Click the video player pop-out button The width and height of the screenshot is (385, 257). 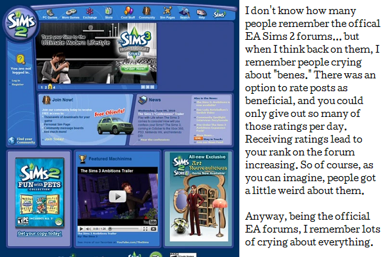pyautogui.click(x=153, y=229)
